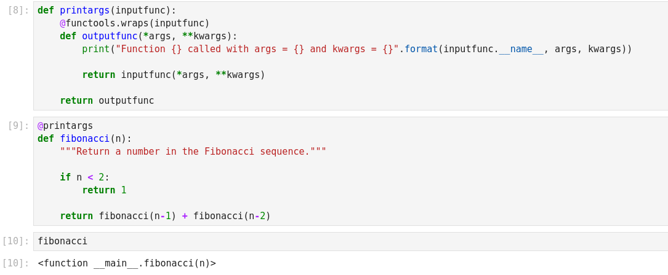Click the outputfunc definition name
Screen dimensions: 668x275
110,36
